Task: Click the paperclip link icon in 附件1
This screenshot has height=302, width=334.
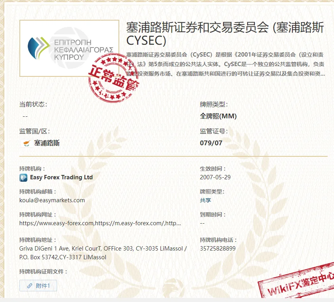Action: tap(30, 286)
